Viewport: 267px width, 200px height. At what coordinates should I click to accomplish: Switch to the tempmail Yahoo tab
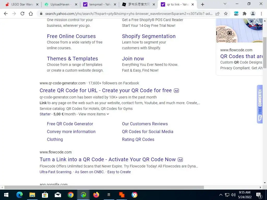click(x=100, y=4)
